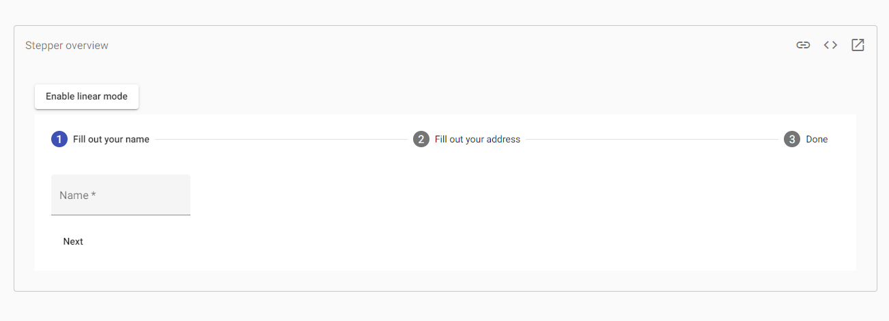This screenshot has height=321, width=889.
Task: Click the 'Name *' placeholder label
Action: tap(77, 195)
